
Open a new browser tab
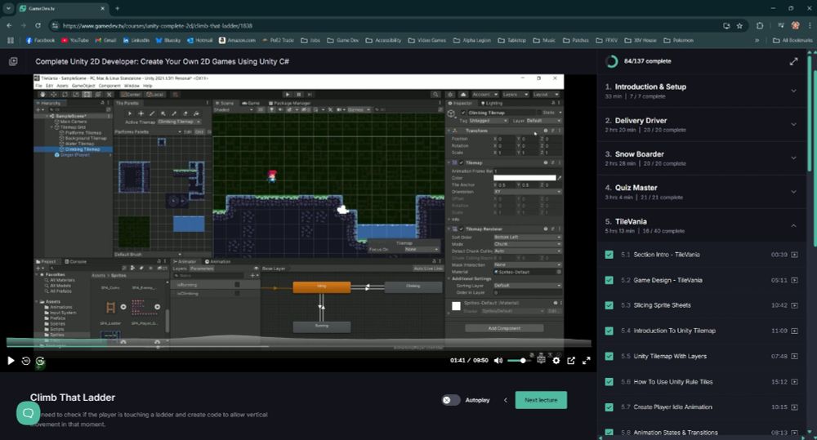[x=117, y=9]
